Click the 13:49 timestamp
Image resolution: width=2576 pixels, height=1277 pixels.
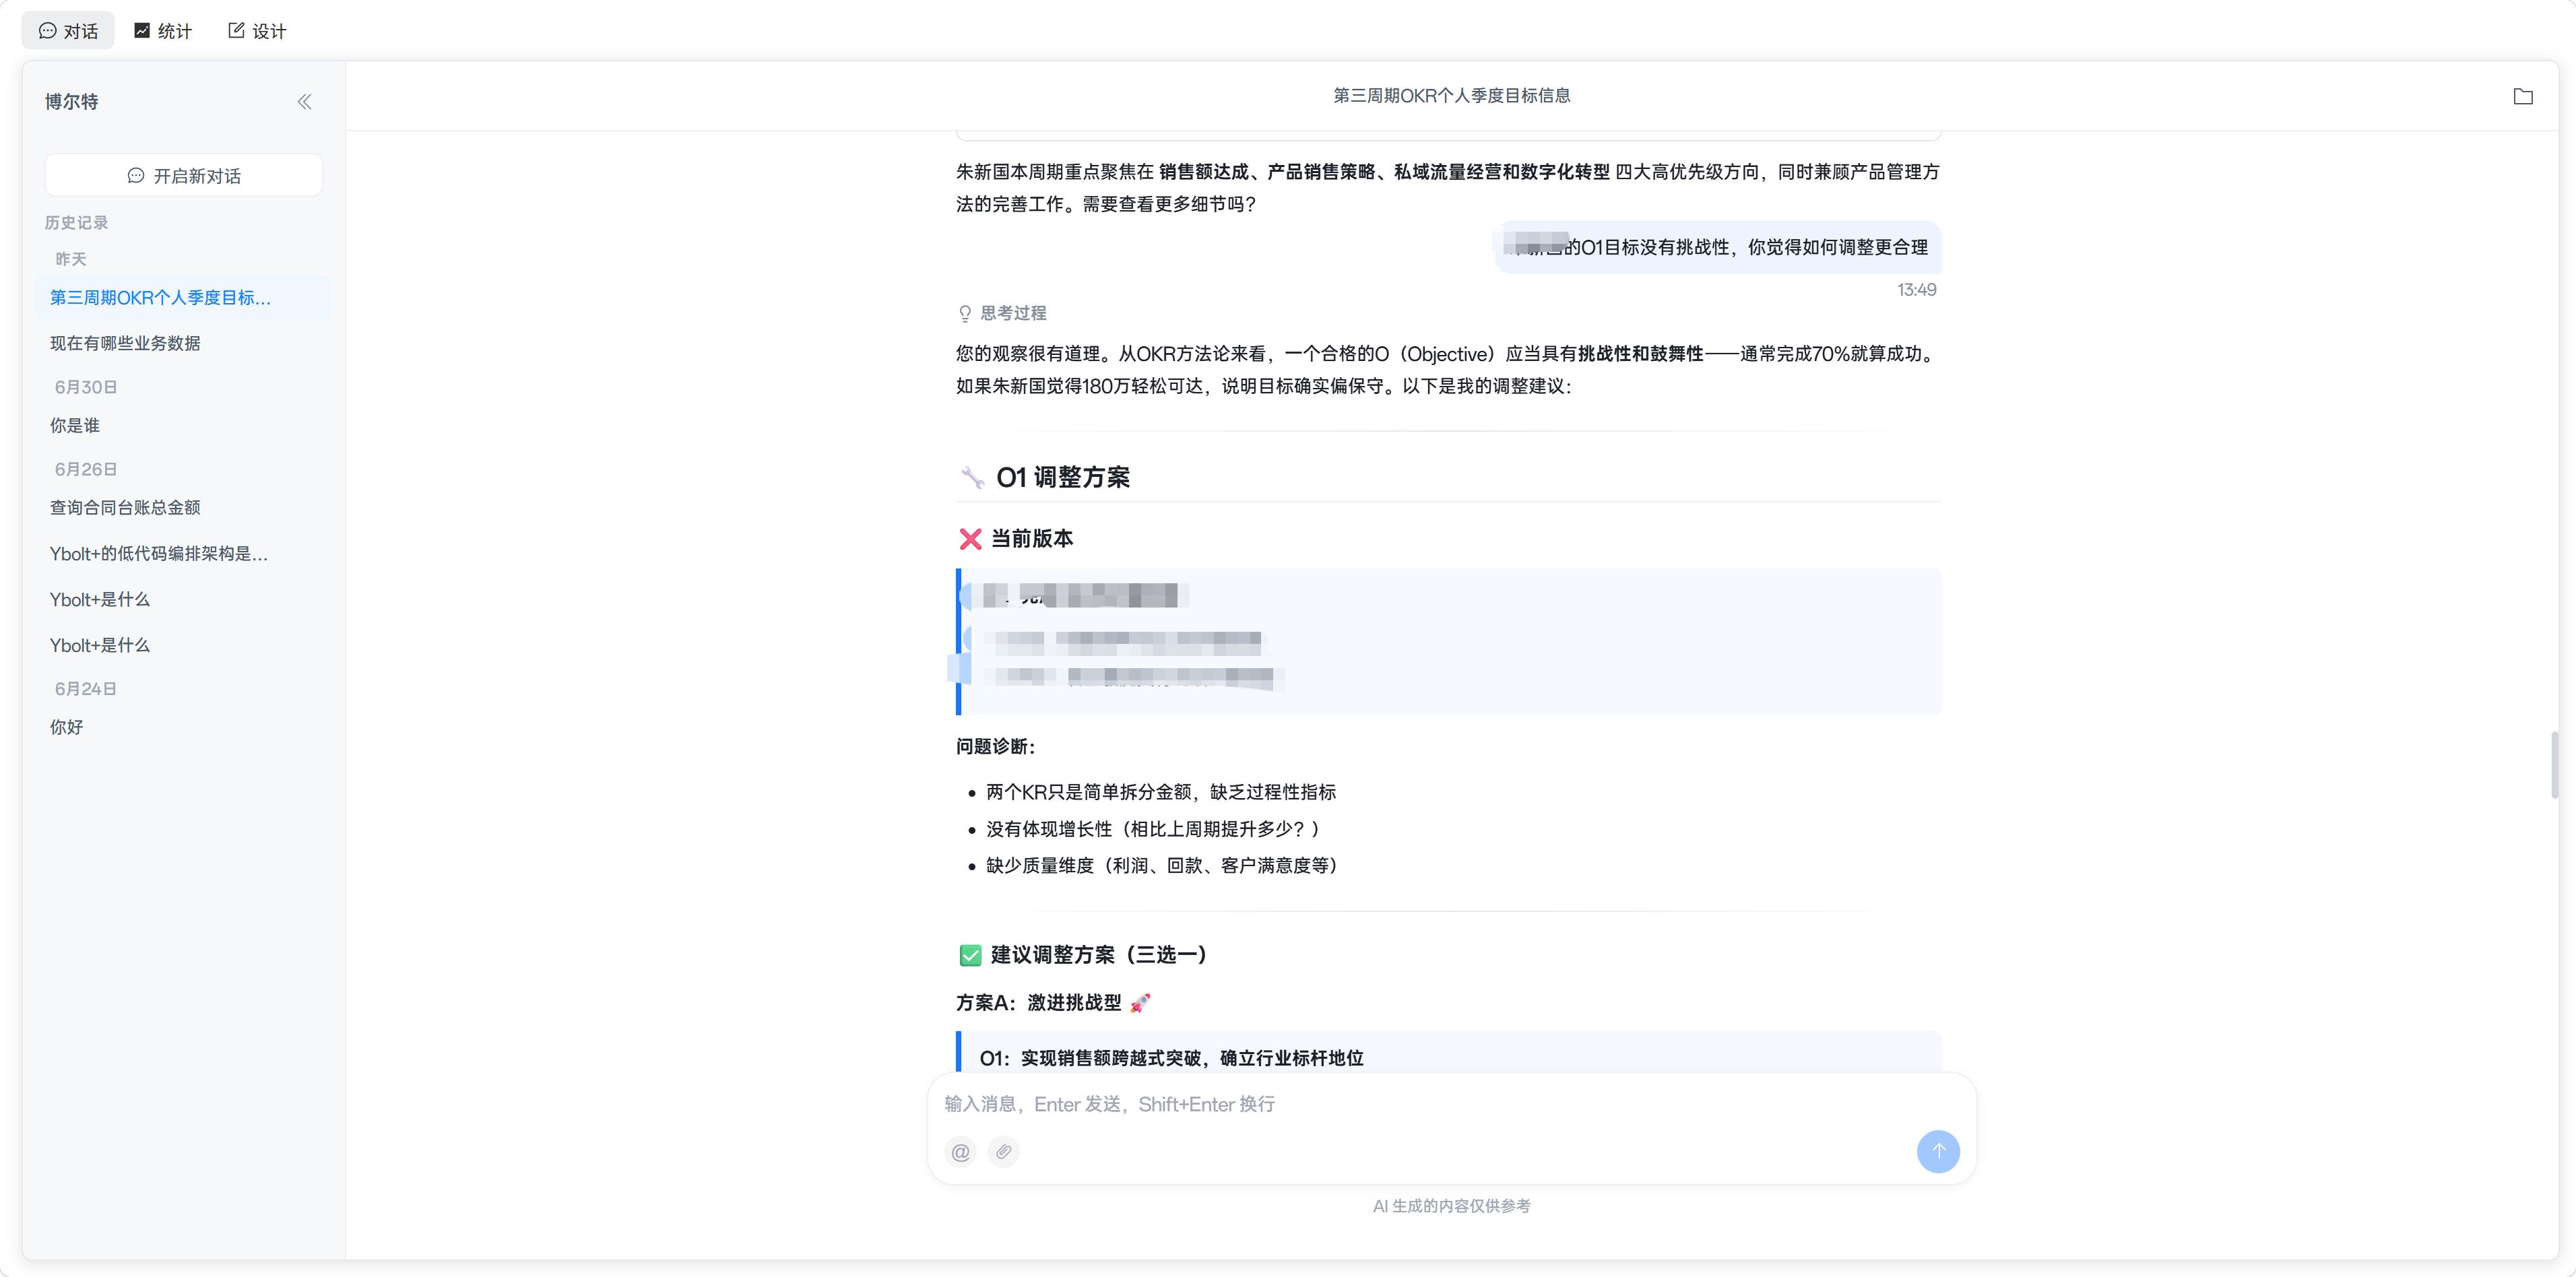tap(1916, 290)
